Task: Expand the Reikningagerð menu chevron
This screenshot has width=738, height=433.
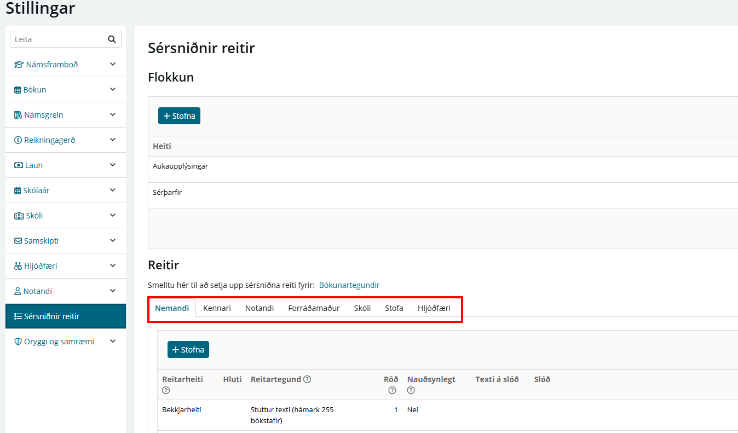Action: [113, 140]
